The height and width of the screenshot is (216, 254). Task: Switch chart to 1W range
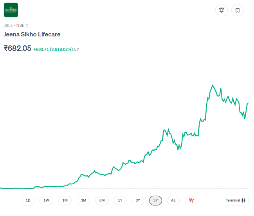pyautogui.click(x=46, y=200)
